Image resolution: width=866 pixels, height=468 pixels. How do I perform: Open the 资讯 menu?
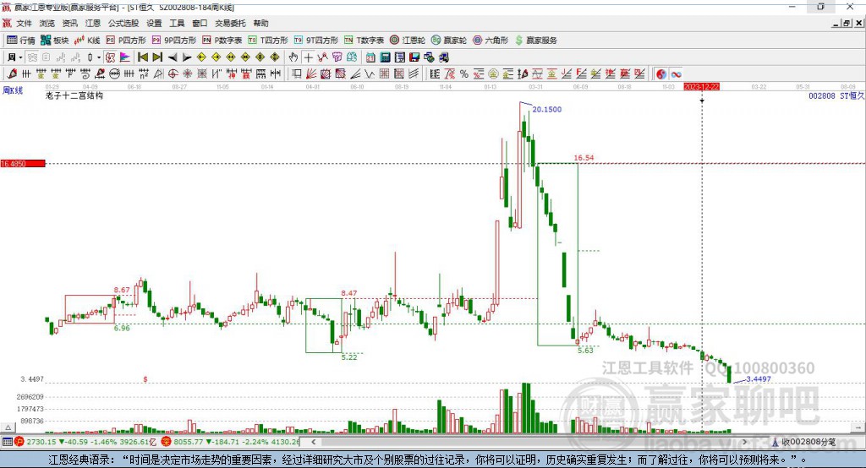(69, 23)
